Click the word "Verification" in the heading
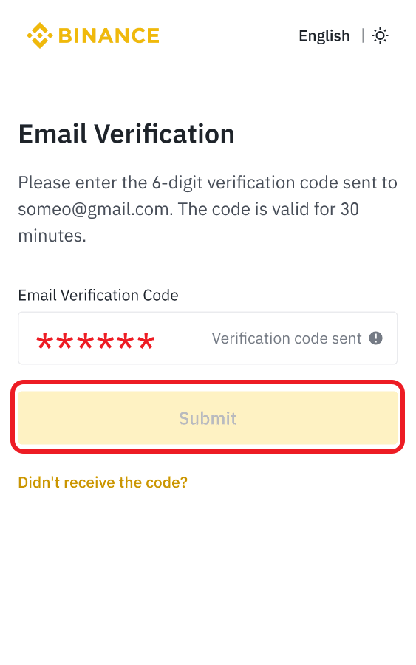Image resolution: width=416 pixels, height=665 pixels. pos(164,134)
